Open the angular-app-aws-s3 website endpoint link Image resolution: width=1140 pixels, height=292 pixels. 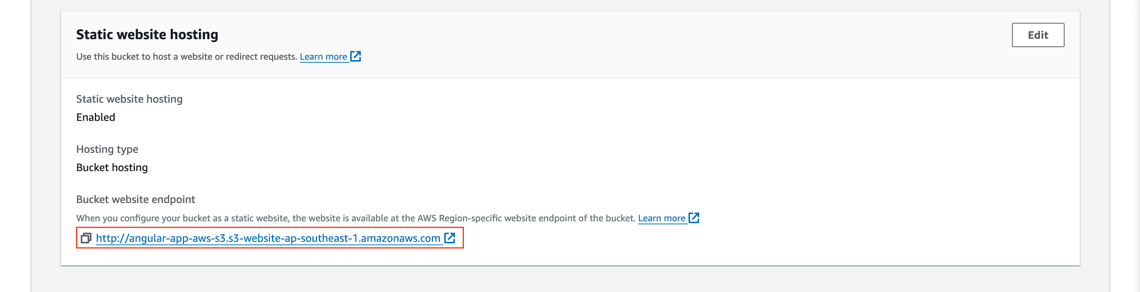coord(268,238)
